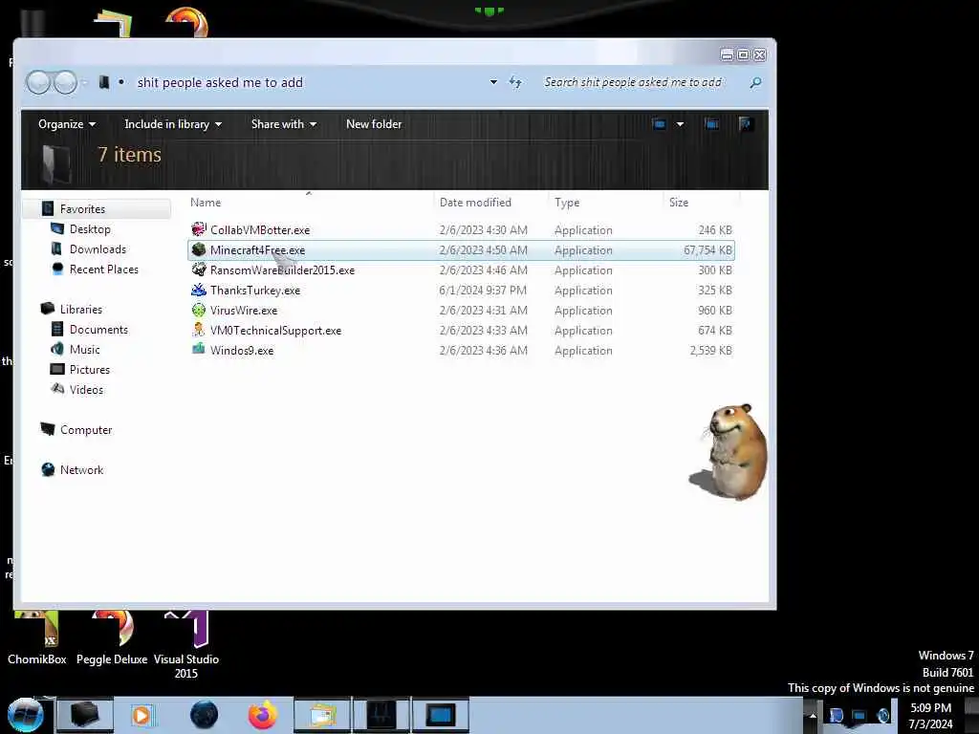
Task: Open Desktop in the navigation pane
Action: 90,229
